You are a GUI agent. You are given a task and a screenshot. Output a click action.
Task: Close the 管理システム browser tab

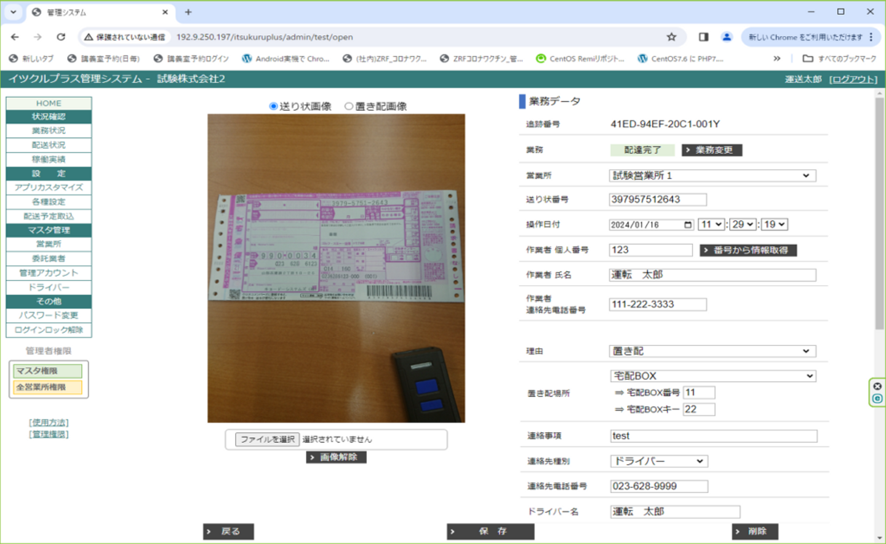click(165, 12)
